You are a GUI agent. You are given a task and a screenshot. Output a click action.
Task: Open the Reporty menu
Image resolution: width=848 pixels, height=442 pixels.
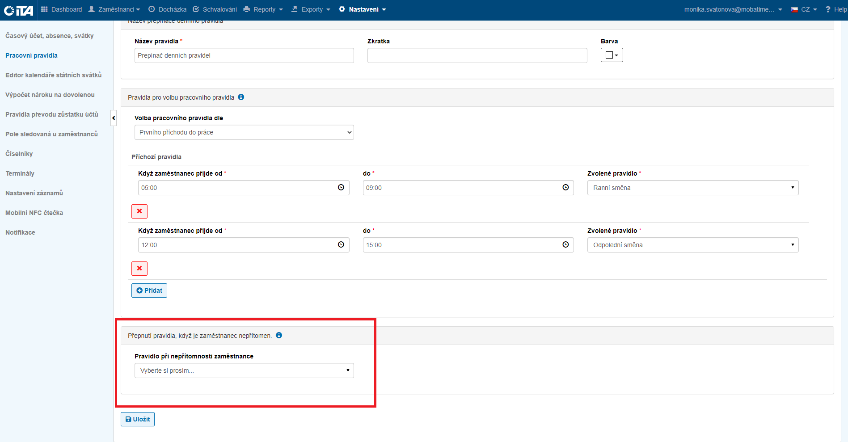pyautogui.click(x=263, y=9)
